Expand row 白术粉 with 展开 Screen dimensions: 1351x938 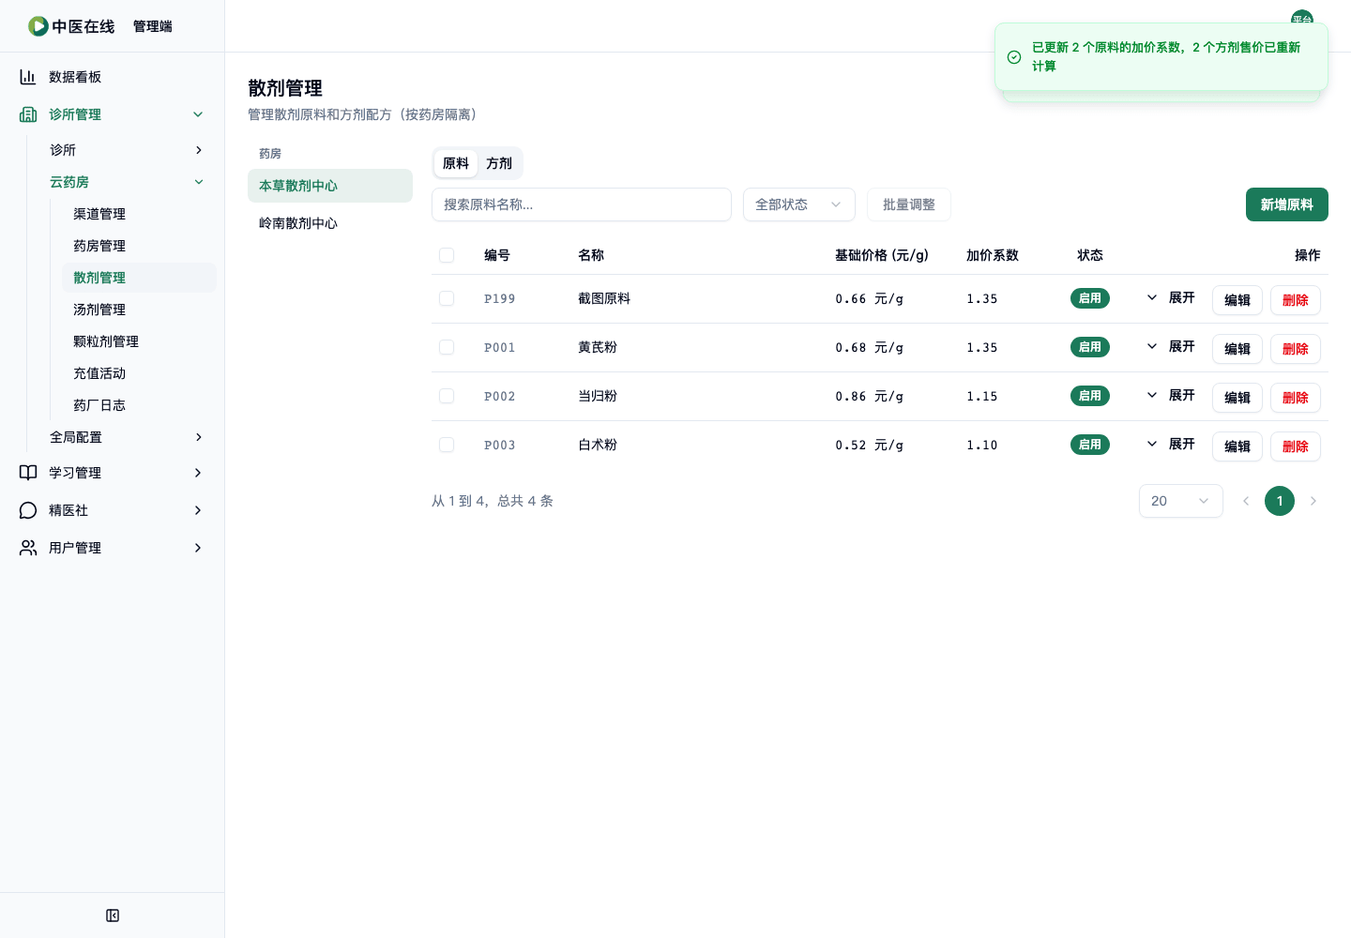point(1170,445)
